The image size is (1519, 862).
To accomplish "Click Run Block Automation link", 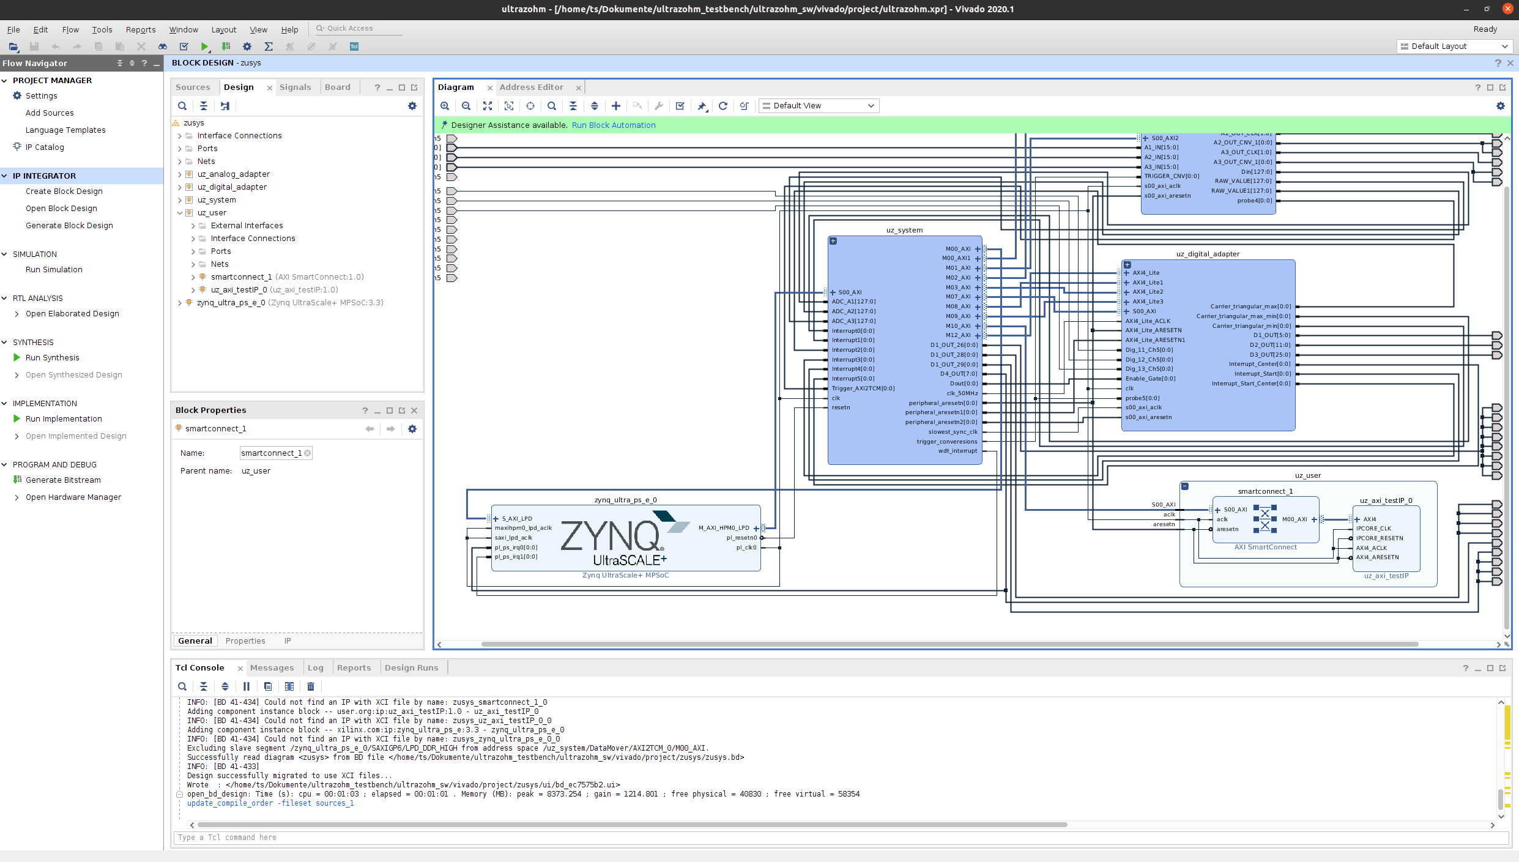I will pyautogui.click(x=613, y=125).
